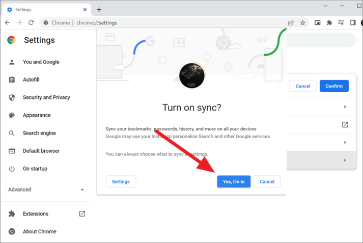This screenshot has height=243, width=363.
Task: Click the Confirm button behind dialog
Action: click(x=334, y=86)
